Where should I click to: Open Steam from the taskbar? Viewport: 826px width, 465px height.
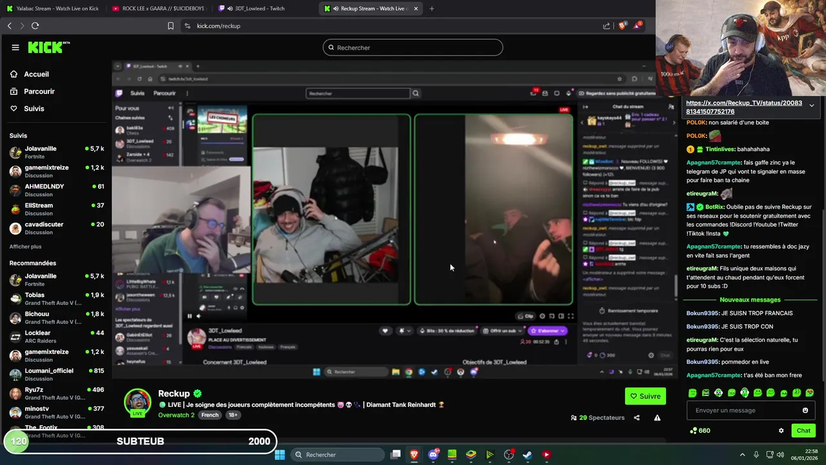(x=527, y=455)
